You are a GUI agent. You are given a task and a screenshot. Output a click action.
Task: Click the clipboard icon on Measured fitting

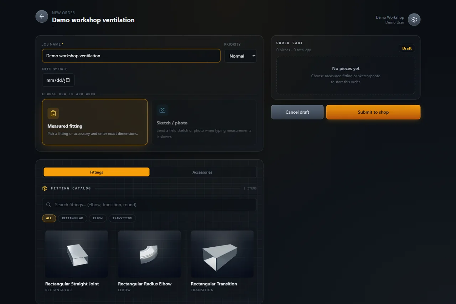point(53,113)
